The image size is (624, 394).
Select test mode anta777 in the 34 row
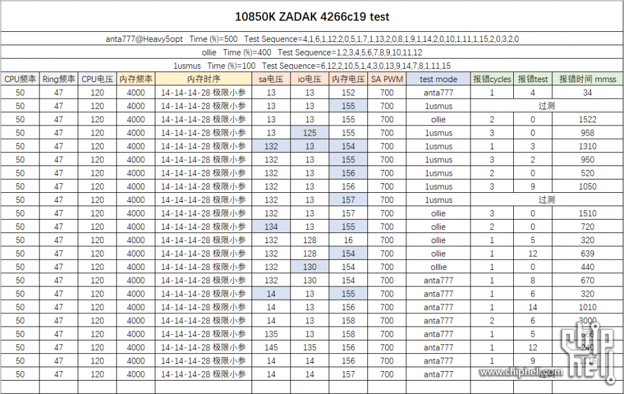438,93
